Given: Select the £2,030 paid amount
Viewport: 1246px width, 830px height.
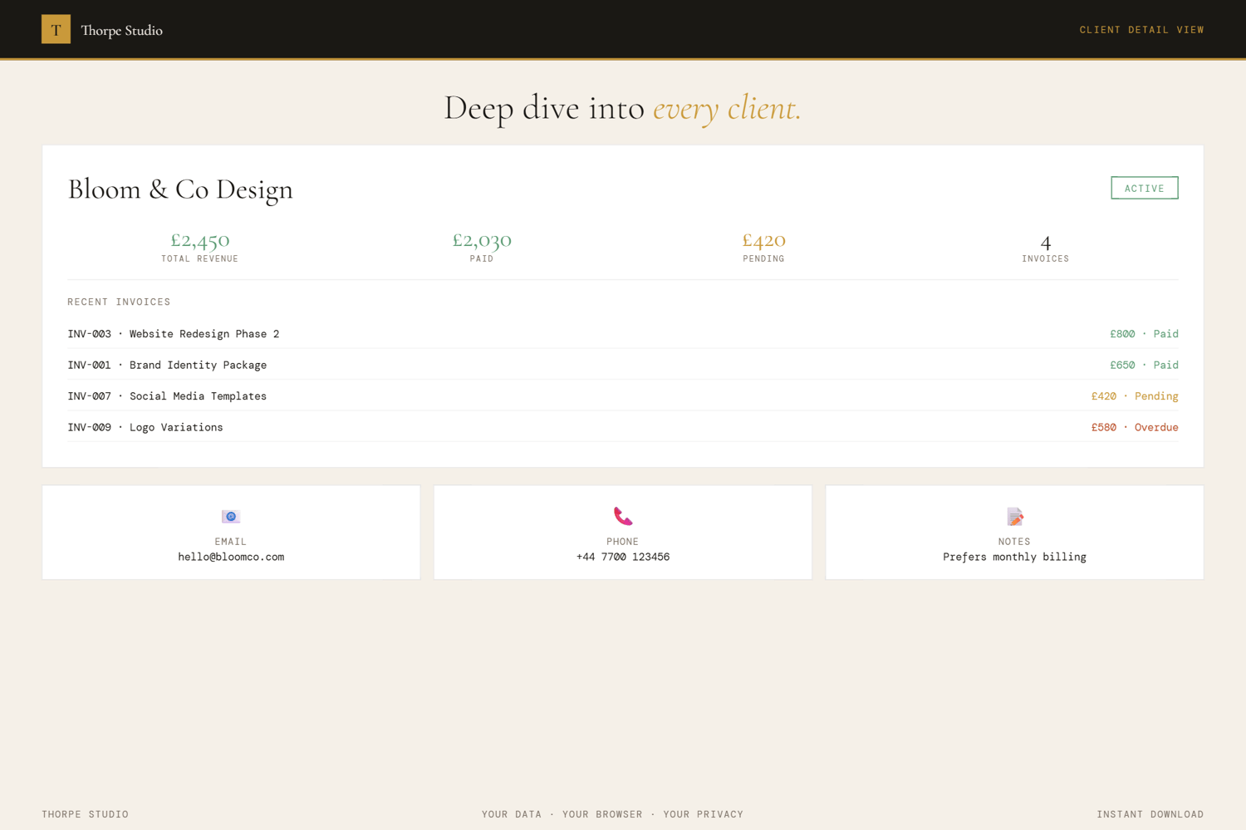Looking at the screenshot, I should click(482, 240).
